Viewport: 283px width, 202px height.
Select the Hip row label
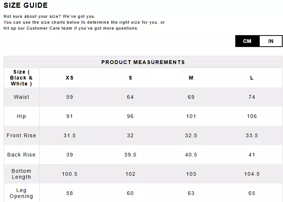click(21, 116)
